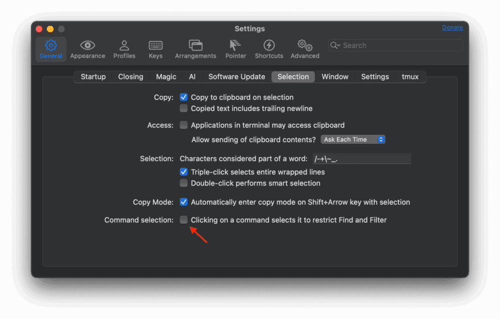Disable Copy to clipboard on selection
The image size is (500, 319).
[x=183, y=97]
